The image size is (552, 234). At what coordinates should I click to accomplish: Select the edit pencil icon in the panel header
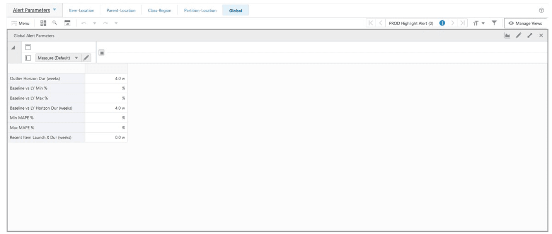[x=518, y=35]
